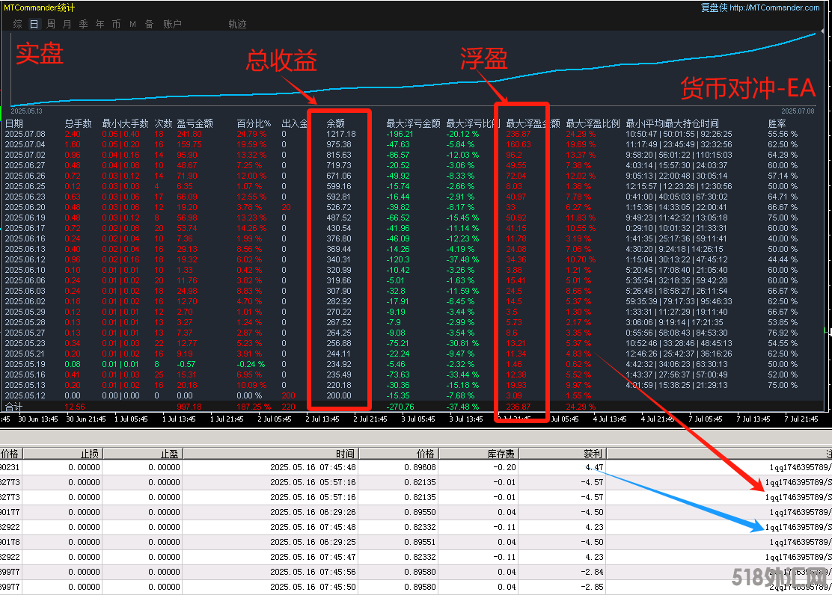
Task: Open the 年 yearly tab
Action: coord(100,24)
